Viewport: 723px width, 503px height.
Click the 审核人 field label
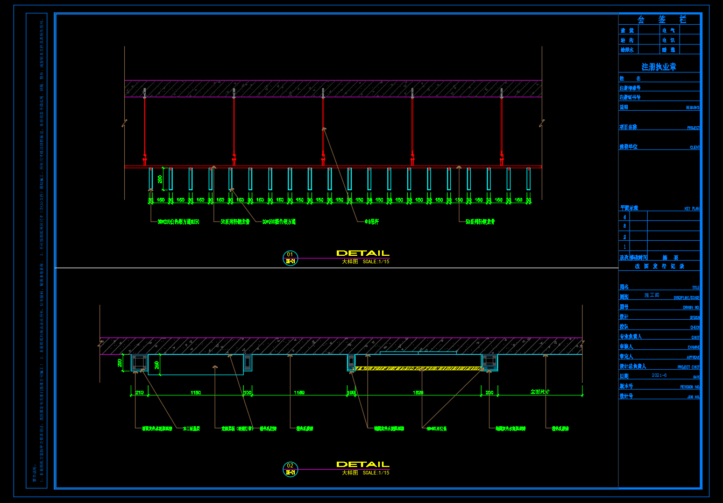click(626, 347)
